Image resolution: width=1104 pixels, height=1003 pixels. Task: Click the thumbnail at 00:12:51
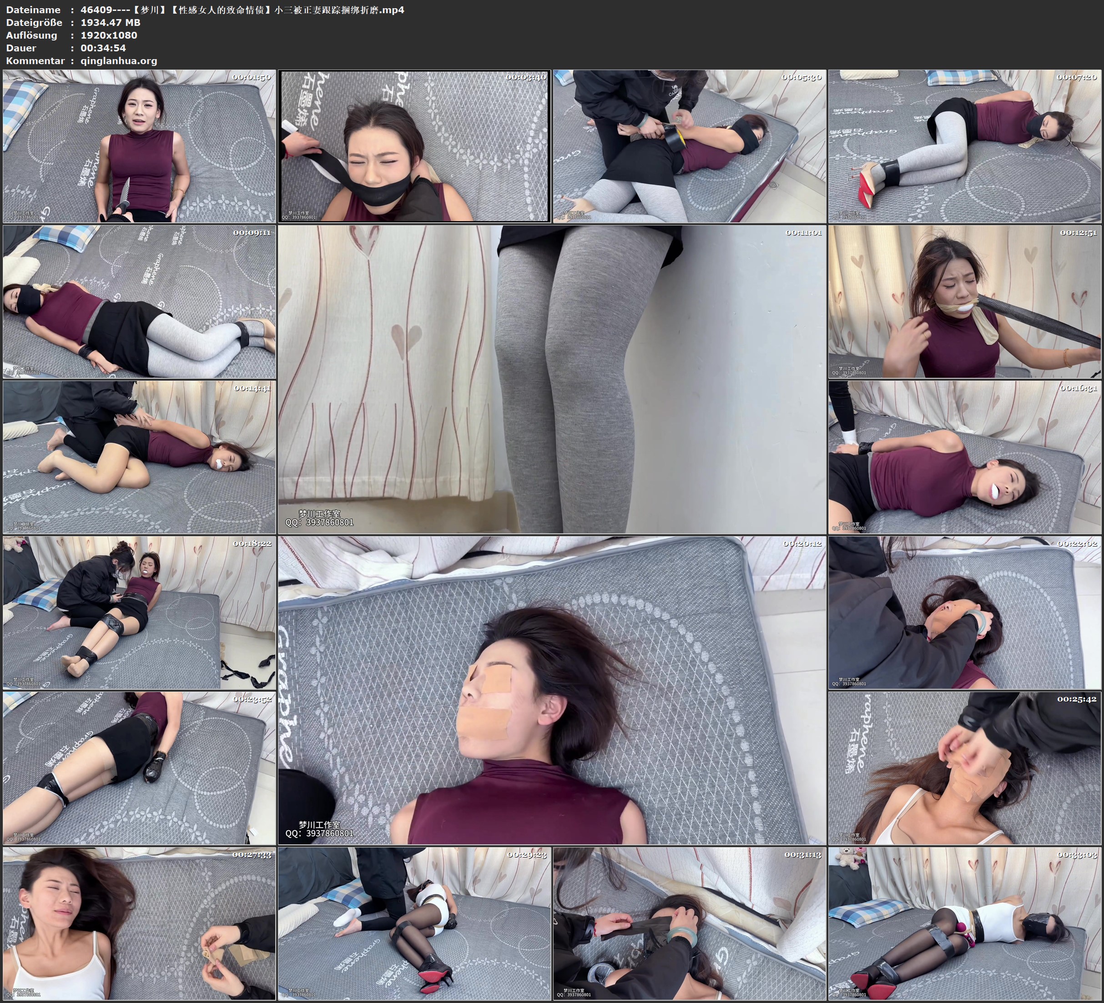965,301
